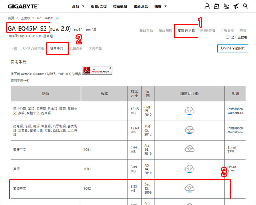This screenshot has height=205, width=256.
Task: Open the user account icon
Action: (x=207, y=6)
